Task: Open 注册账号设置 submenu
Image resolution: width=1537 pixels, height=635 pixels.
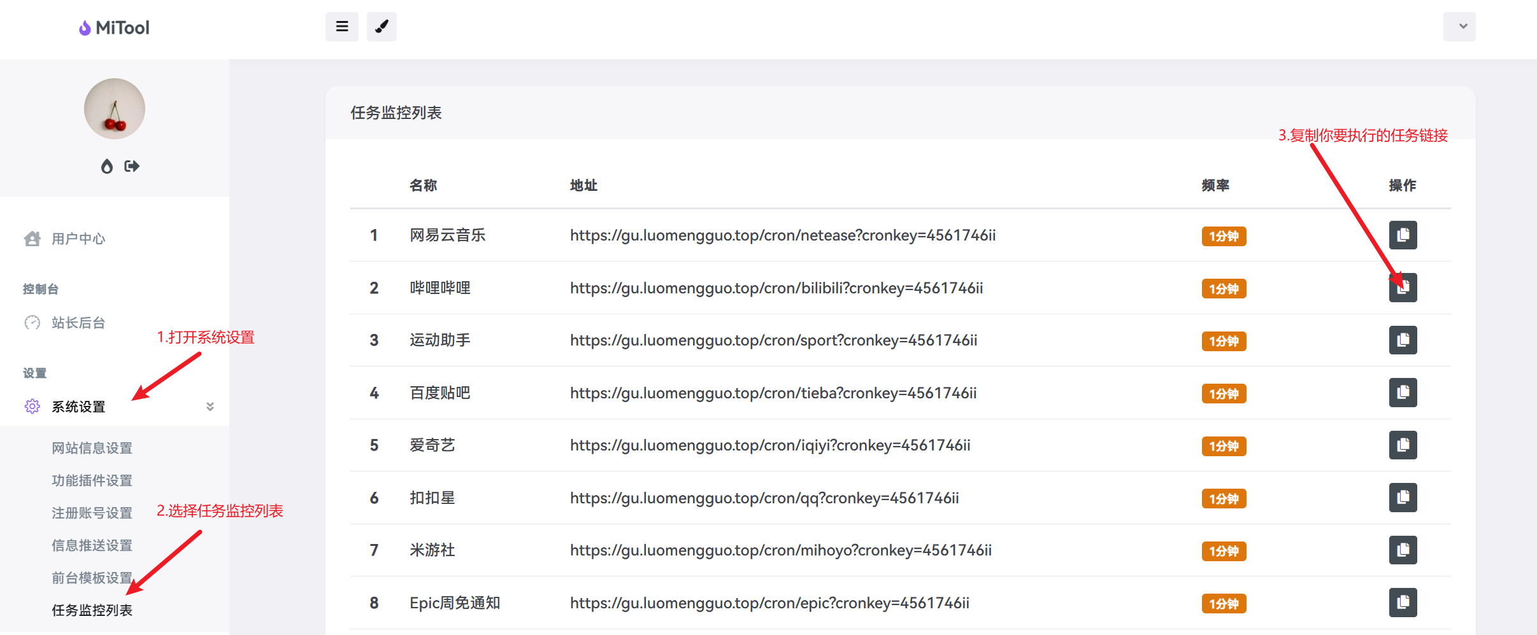Action: tap(92, 513)
